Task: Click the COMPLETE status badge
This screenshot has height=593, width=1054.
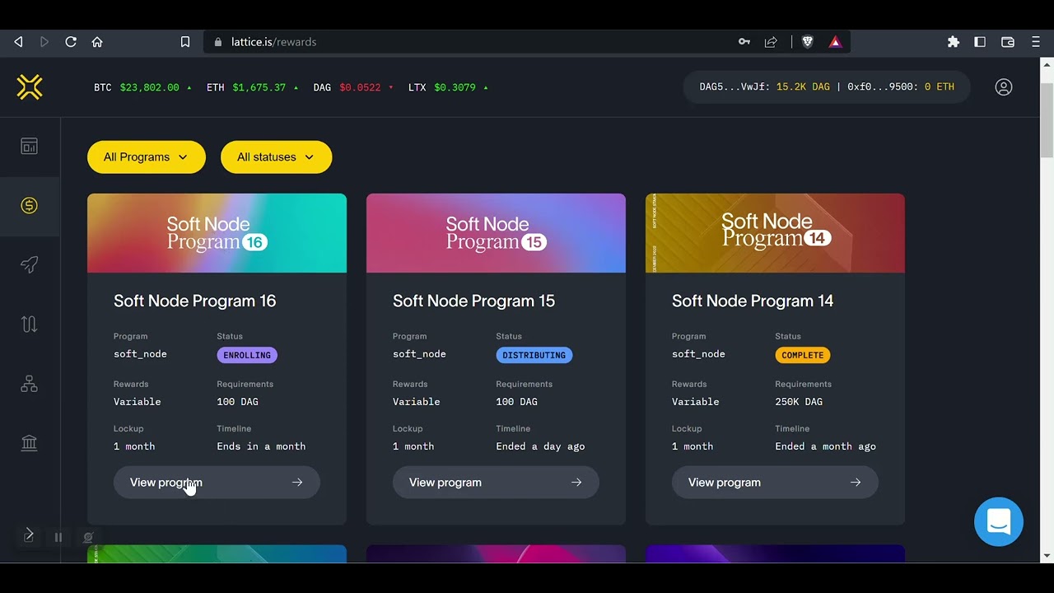Action: coord(803,355)
